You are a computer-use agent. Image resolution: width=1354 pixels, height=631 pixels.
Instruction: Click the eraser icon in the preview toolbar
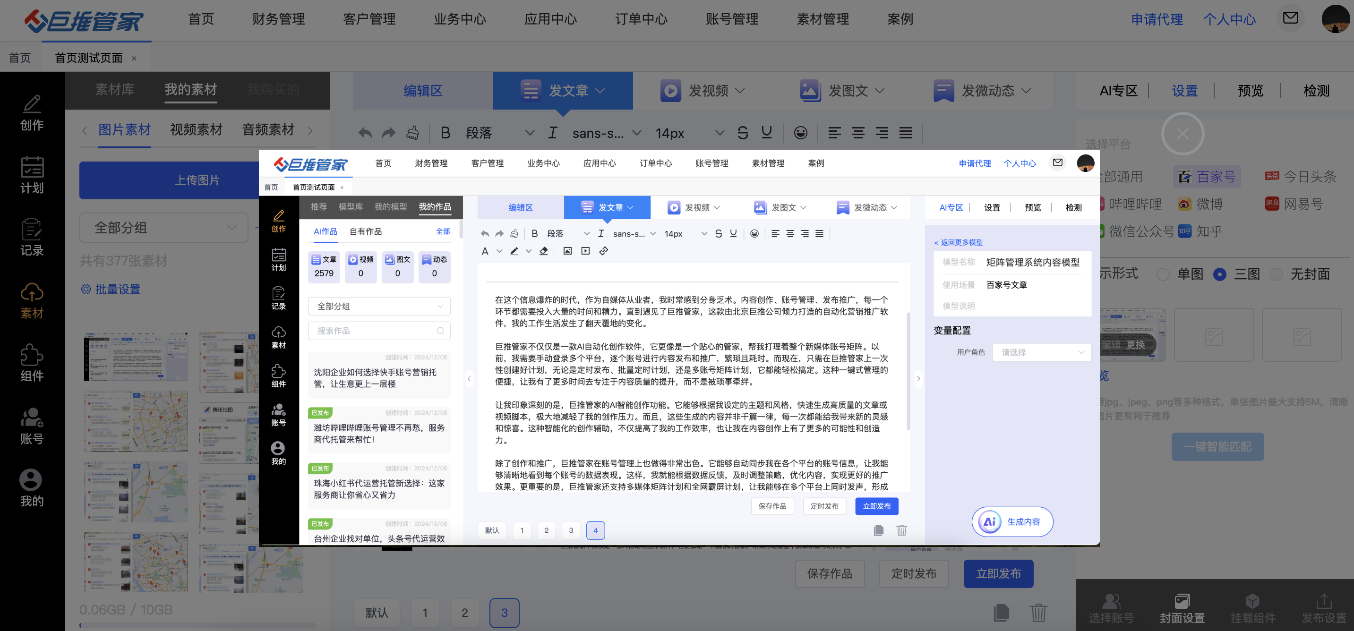(x=543, y=251)
